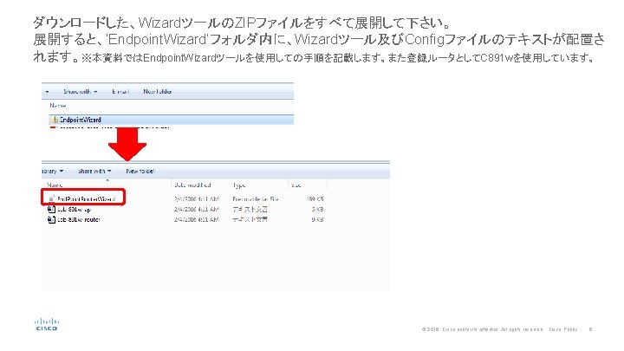
Task: Click the 'E-mail' button in upper Explorer toolbar
Action: [x=120, y=92]
